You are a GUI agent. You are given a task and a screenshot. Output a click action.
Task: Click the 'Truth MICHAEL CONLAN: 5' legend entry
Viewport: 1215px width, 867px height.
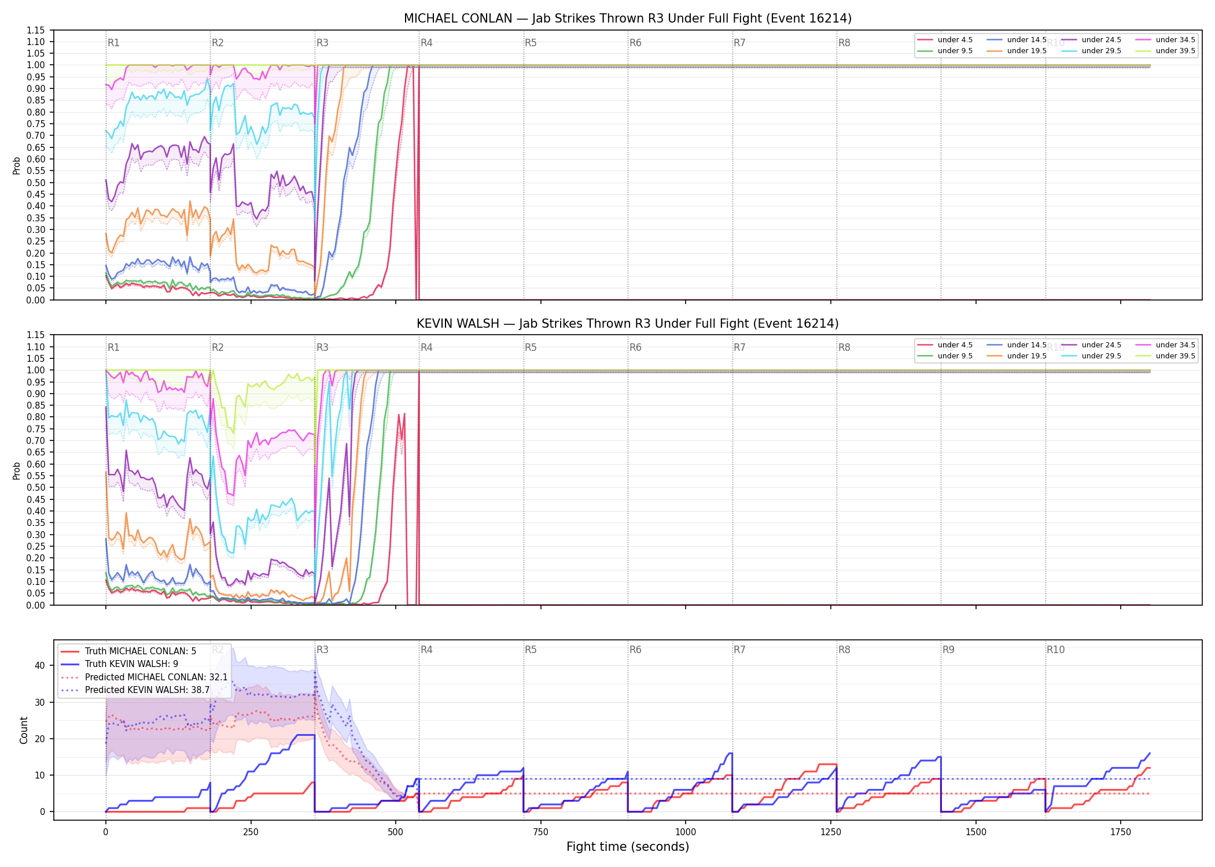pyautogui.click(x=128, y=651)
